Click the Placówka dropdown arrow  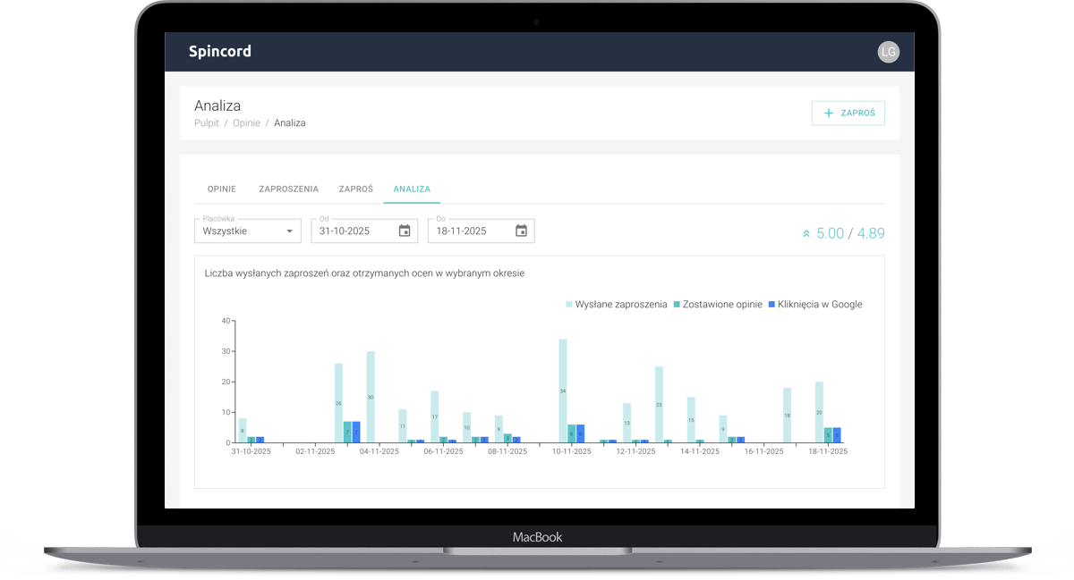(x=289, y=231)
